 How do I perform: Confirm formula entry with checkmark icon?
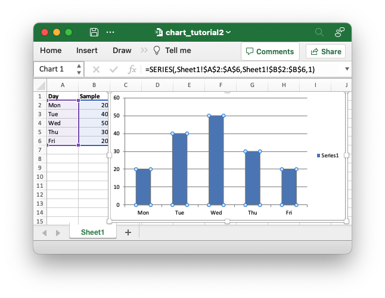[114, 69]
